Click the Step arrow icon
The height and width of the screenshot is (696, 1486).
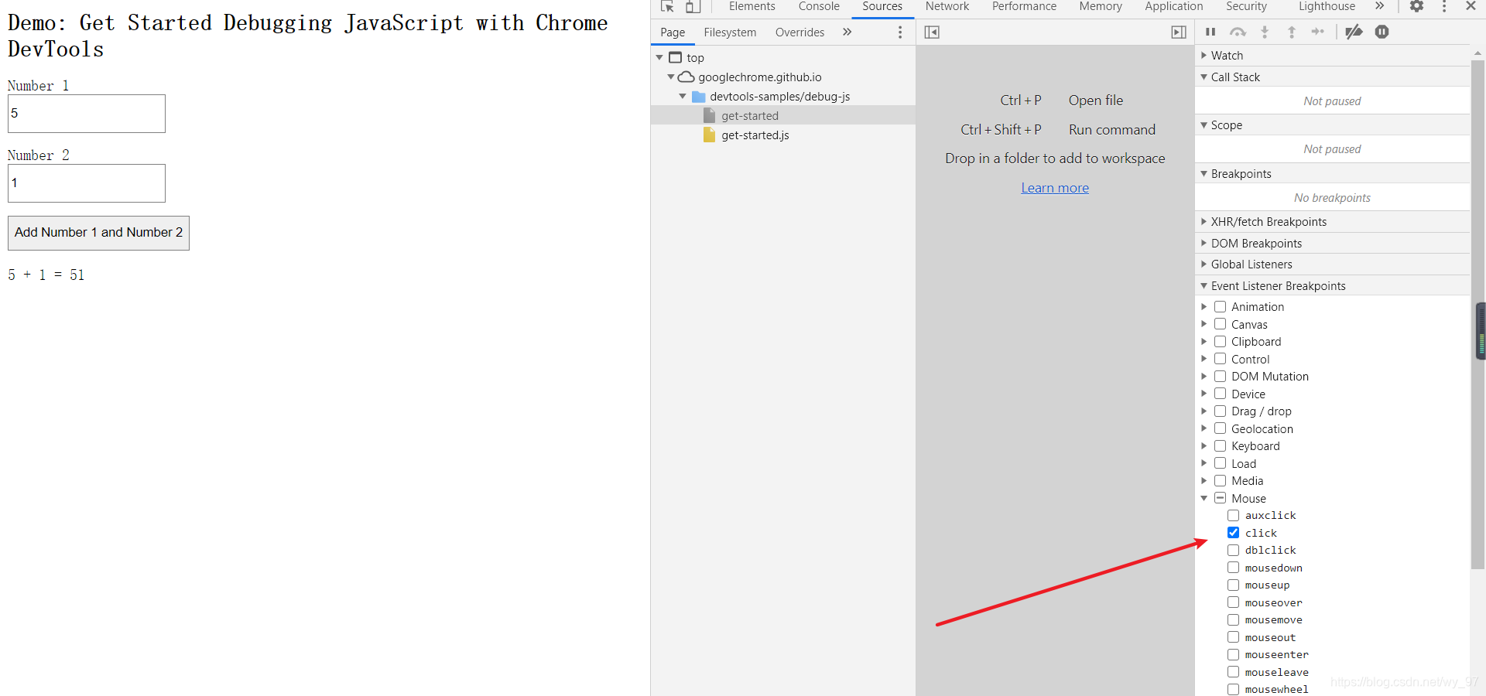tap(1318, 32)
